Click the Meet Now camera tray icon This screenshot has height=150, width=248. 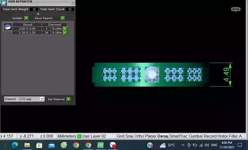pos(189,145)
